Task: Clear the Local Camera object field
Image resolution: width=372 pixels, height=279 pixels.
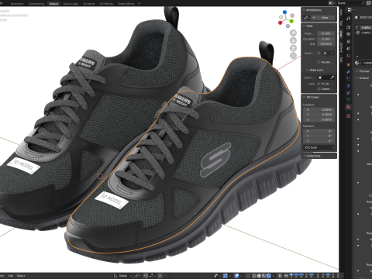Action: (x=332, y=53)
